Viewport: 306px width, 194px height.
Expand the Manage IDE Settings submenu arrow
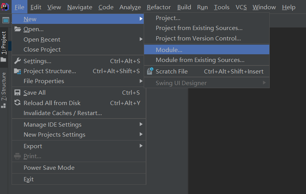pyautogui.click(x=141, y=125)
